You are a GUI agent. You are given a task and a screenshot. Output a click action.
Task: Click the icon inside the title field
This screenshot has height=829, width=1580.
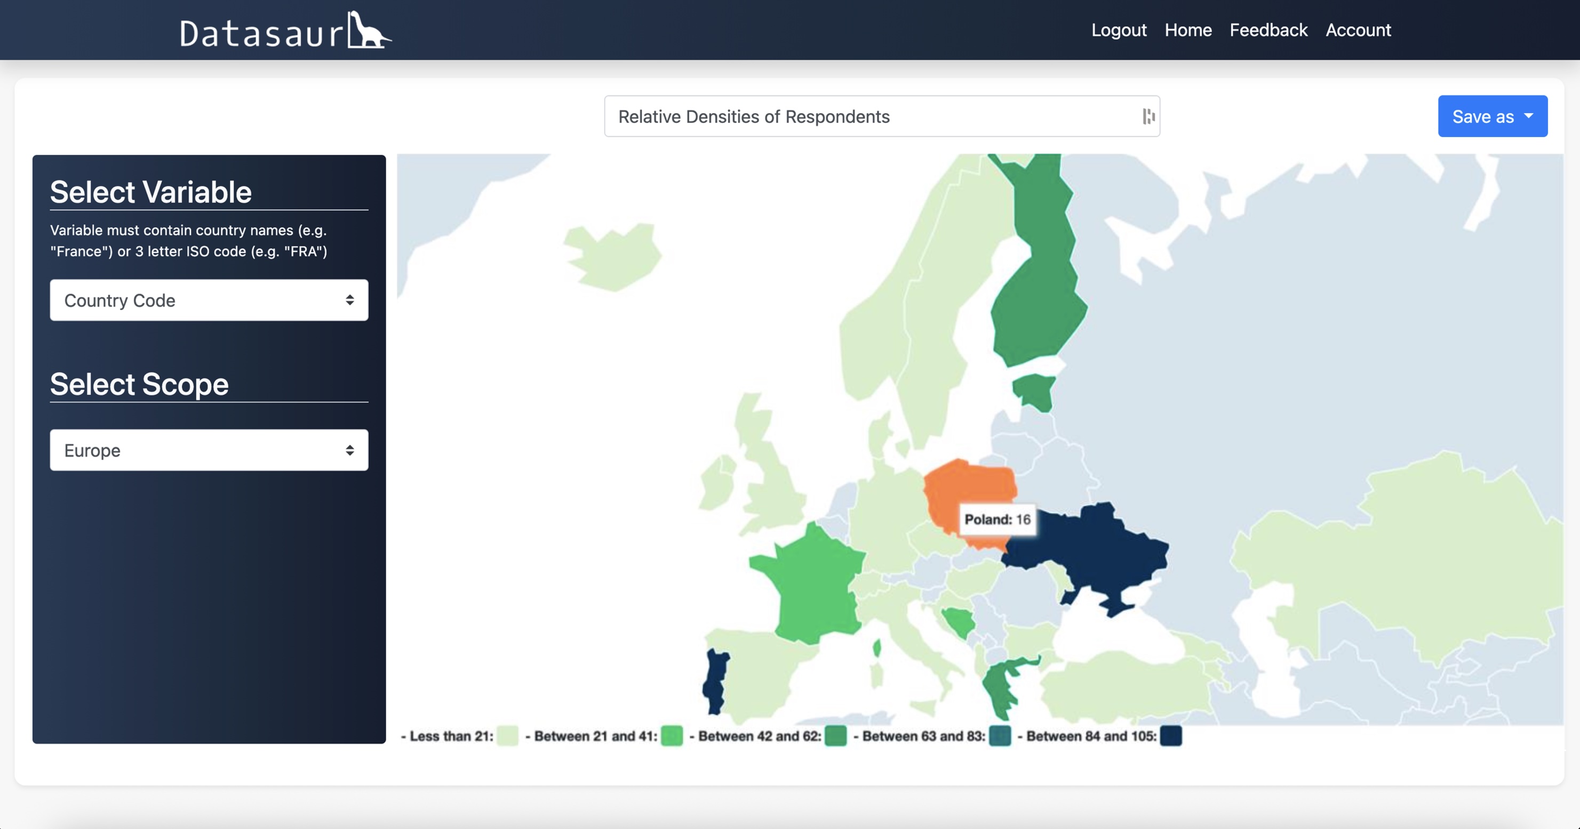coord(1148,116)
